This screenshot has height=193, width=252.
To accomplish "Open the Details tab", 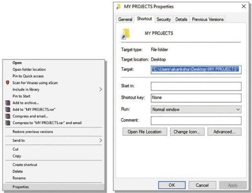I will [181, 19].
